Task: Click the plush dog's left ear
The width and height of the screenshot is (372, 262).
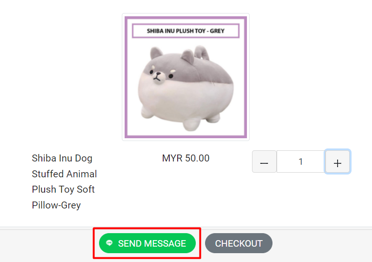Action: (156, 53)
